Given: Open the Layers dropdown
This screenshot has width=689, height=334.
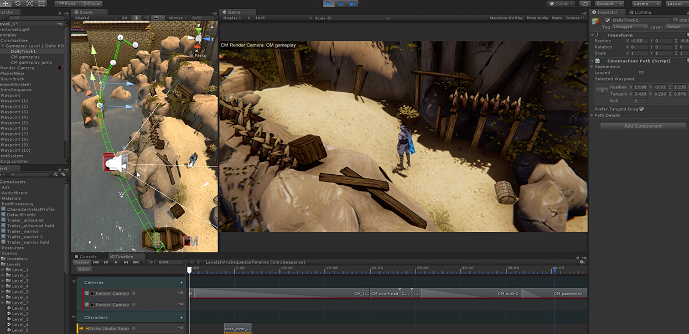Looking at the screenshot, I should pyautogui.click(x=644, y=3).
